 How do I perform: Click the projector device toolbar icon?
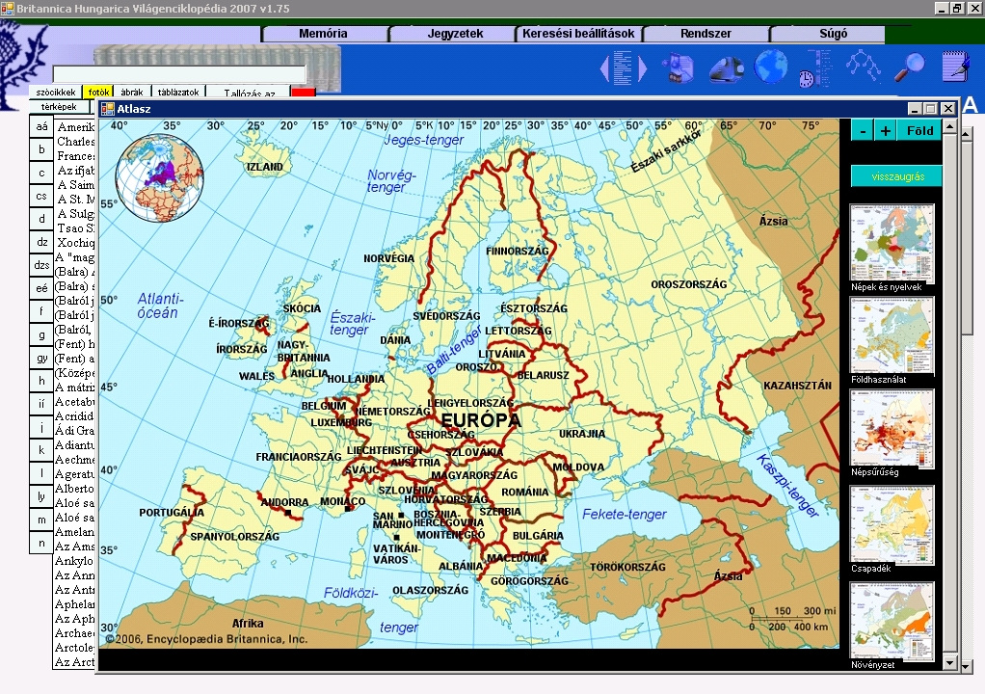[x=726, y=67]
